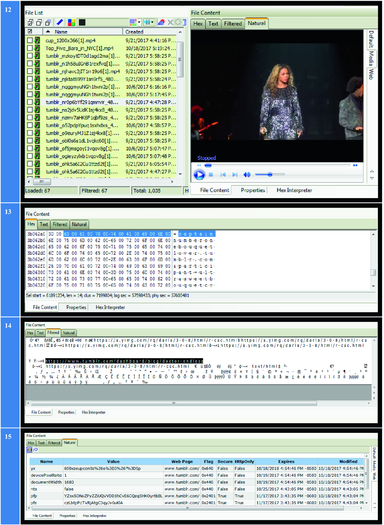Sort cookies table by Secure header
The width and height of the screenshot is (384, 525).
[225, 462]
